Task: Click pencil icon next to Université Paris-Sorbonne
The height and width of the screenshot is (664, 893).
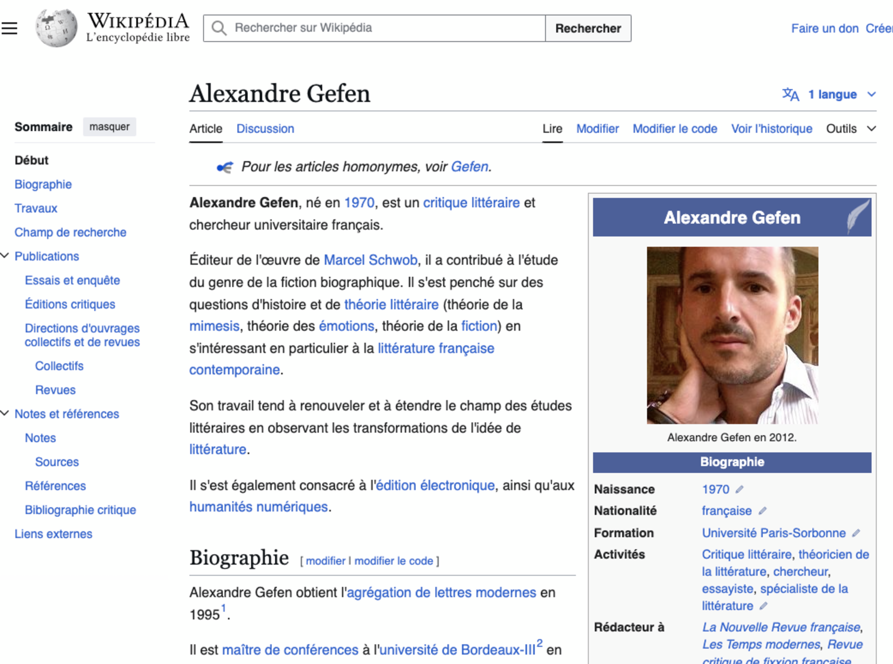Action: [x=856, y=533]
